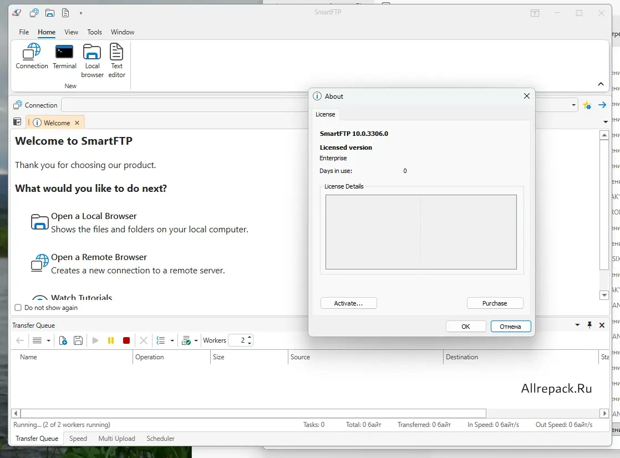
Task: Click the Отмена button
Action: 510,326
